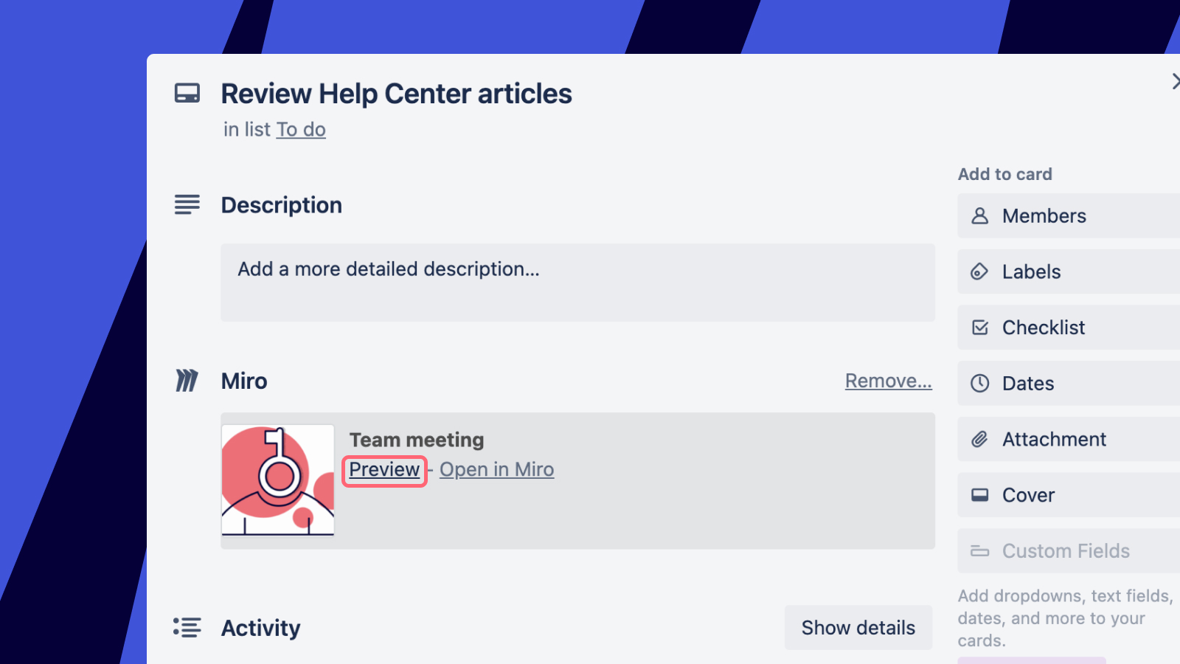1180x664 pixels.
Task: Click the Description lines icon
Action: coord(187,204)
